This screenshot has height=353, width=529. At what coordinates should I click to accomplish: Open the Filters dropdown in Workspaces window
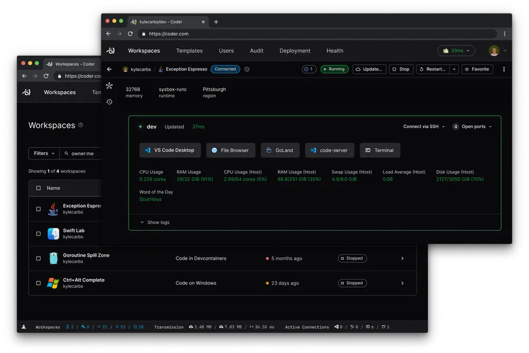tap(44, 153)
